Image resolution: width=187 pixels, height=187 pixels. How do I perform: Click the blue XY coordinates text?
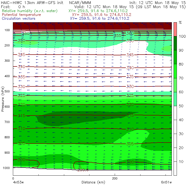click(x=100, y=18)
